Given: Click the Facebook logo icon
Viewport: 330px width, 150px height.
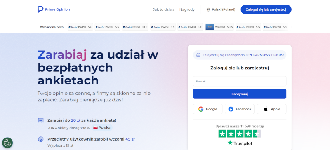Looking at the screenshot, I should coord(231,109).
